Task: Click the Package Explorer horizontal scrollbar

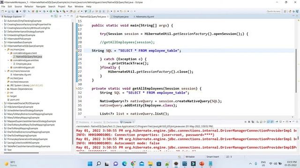Action: 21,153
